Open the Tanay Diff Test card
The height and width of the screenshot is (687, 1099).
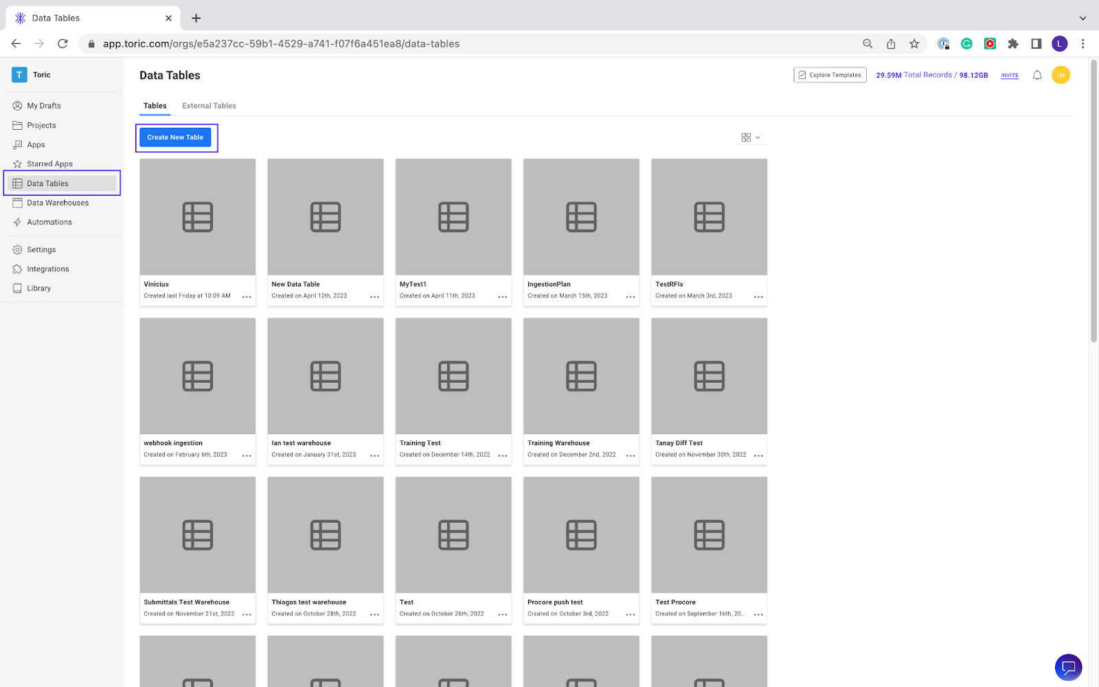tap(709, 391)
